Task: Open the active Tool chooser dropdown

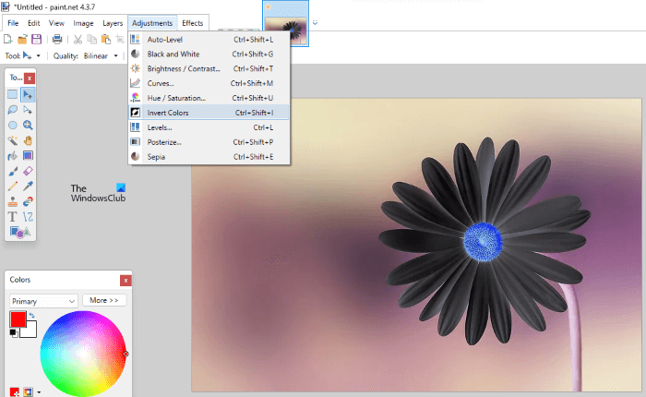Action: pyautogui.click(x=31, y=55)
